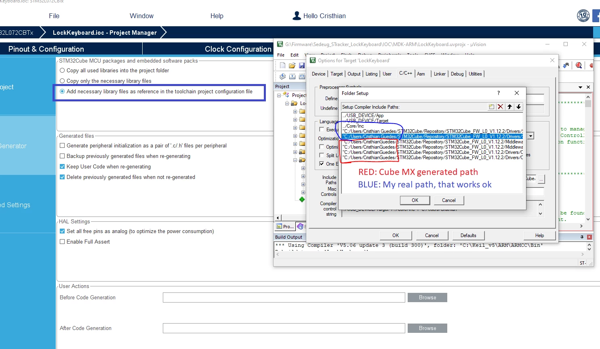The width and height of the screenshot is (600, 349).
Task: Open file icon in µVision toolbar
Action: [292, 65]
